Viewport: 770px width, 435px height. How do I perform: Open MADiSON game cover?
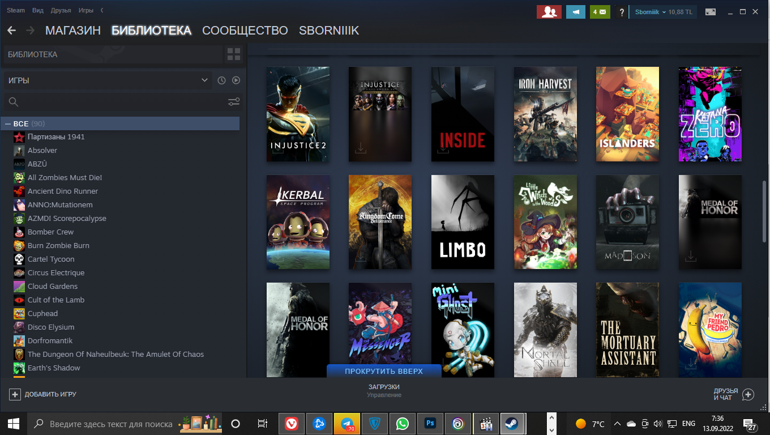627,222
